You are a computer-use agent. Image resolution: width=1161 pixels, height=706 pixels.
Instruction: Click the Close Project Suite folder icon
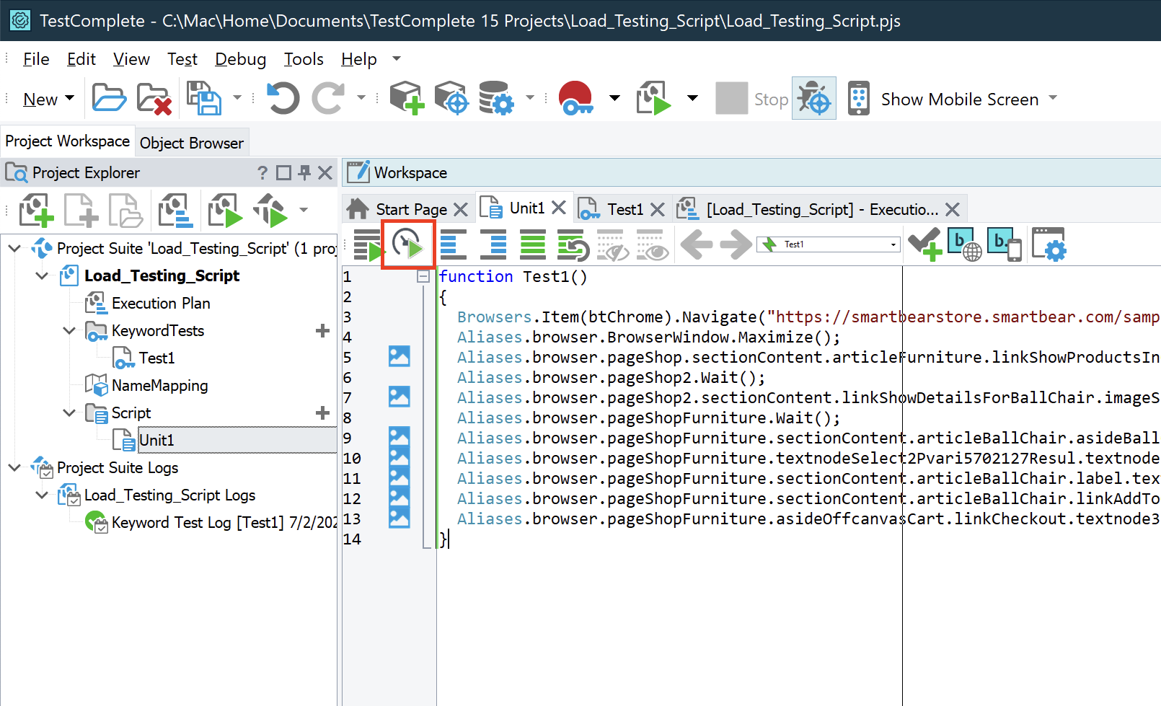click(x=154, y=99)
